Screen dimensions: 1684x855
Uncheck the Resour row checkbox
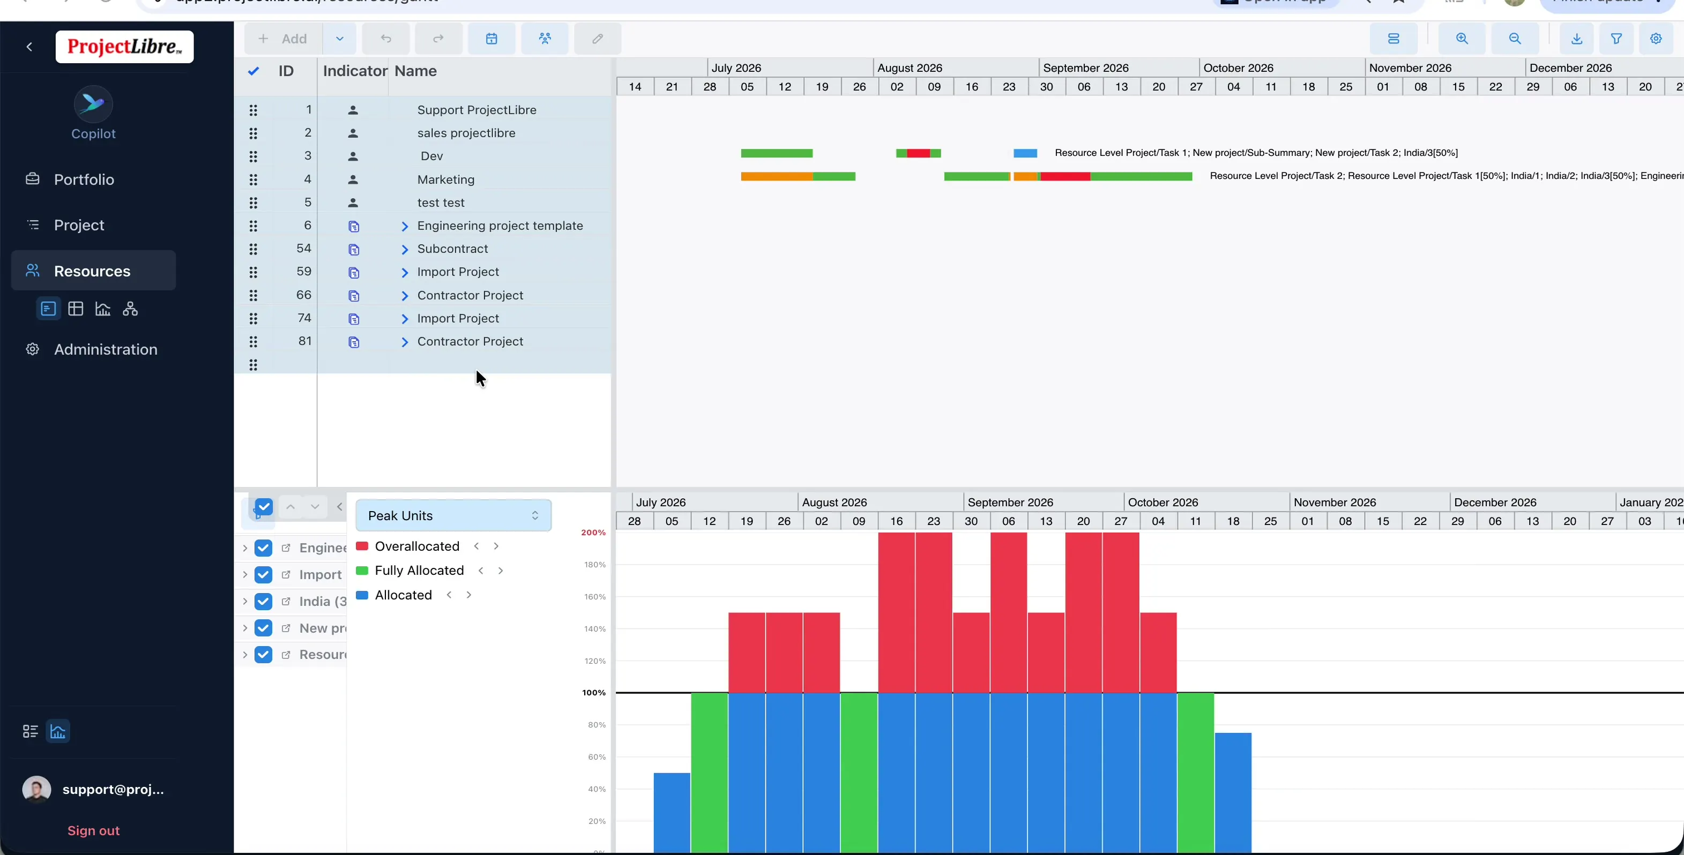click(x=264, y=655)
